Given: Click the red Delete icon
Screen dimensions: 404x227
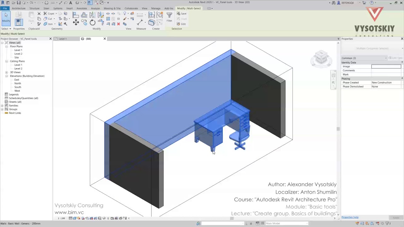Looking at the screenshot, I should click(x=118, y=24).
